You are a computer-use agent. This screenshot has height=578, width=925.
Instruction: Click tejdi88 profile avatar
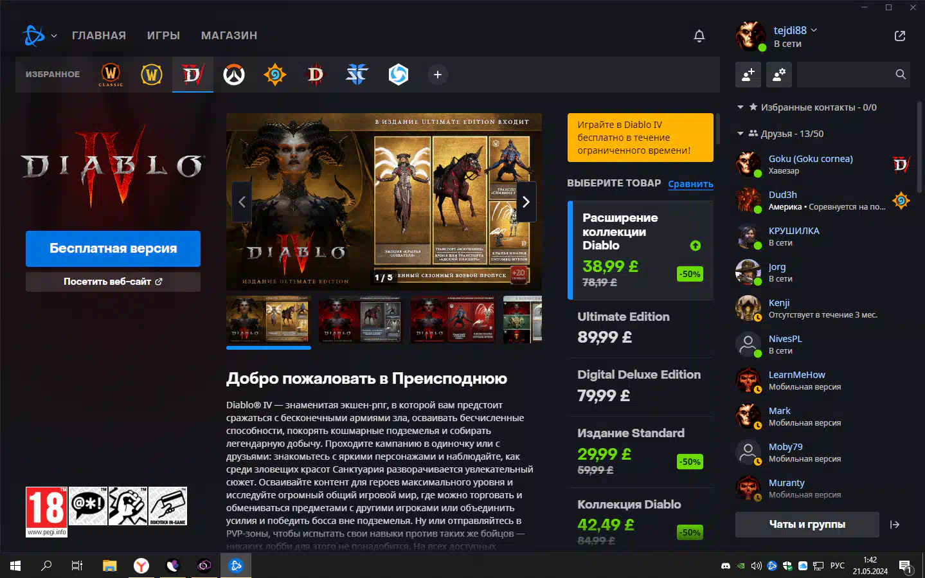751,36
